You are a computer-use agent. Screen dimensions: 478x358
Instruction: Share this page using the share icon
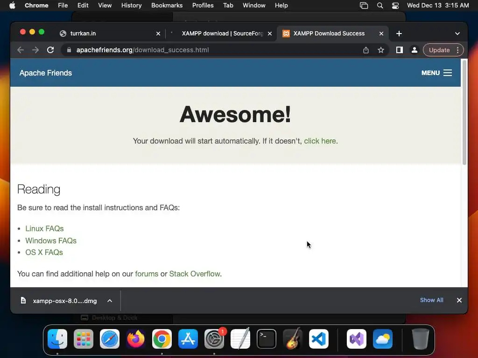[x=366, y=50]
